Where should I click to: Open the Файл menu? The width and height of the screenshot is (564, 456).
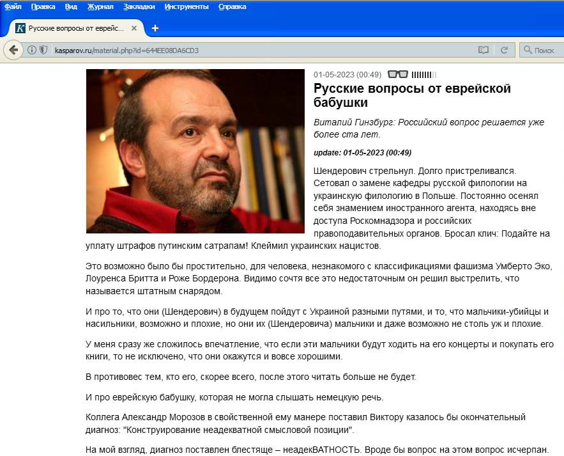13,6
